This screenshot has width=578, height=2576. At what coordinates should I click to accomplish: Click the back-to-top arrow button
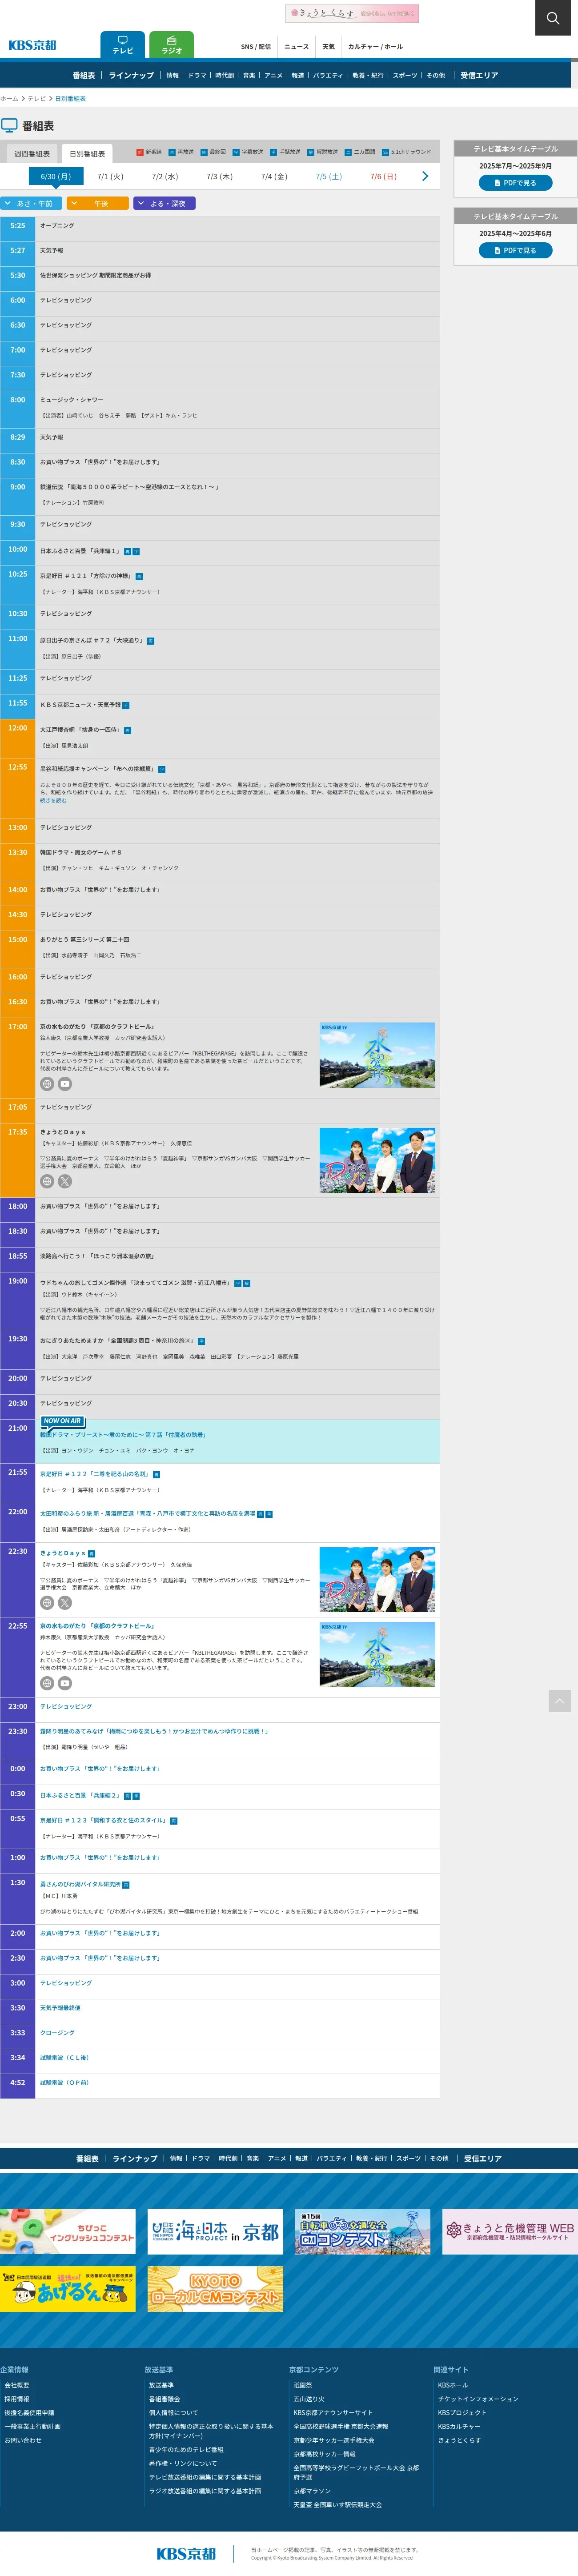click(560, 1701)
